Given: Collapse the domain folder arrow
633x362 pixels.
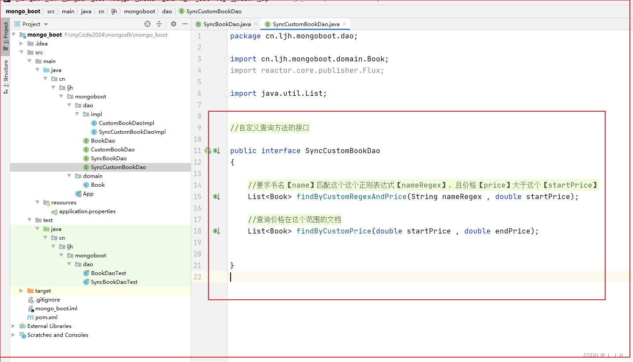Looking at the screenshot, I should point(69,176).
